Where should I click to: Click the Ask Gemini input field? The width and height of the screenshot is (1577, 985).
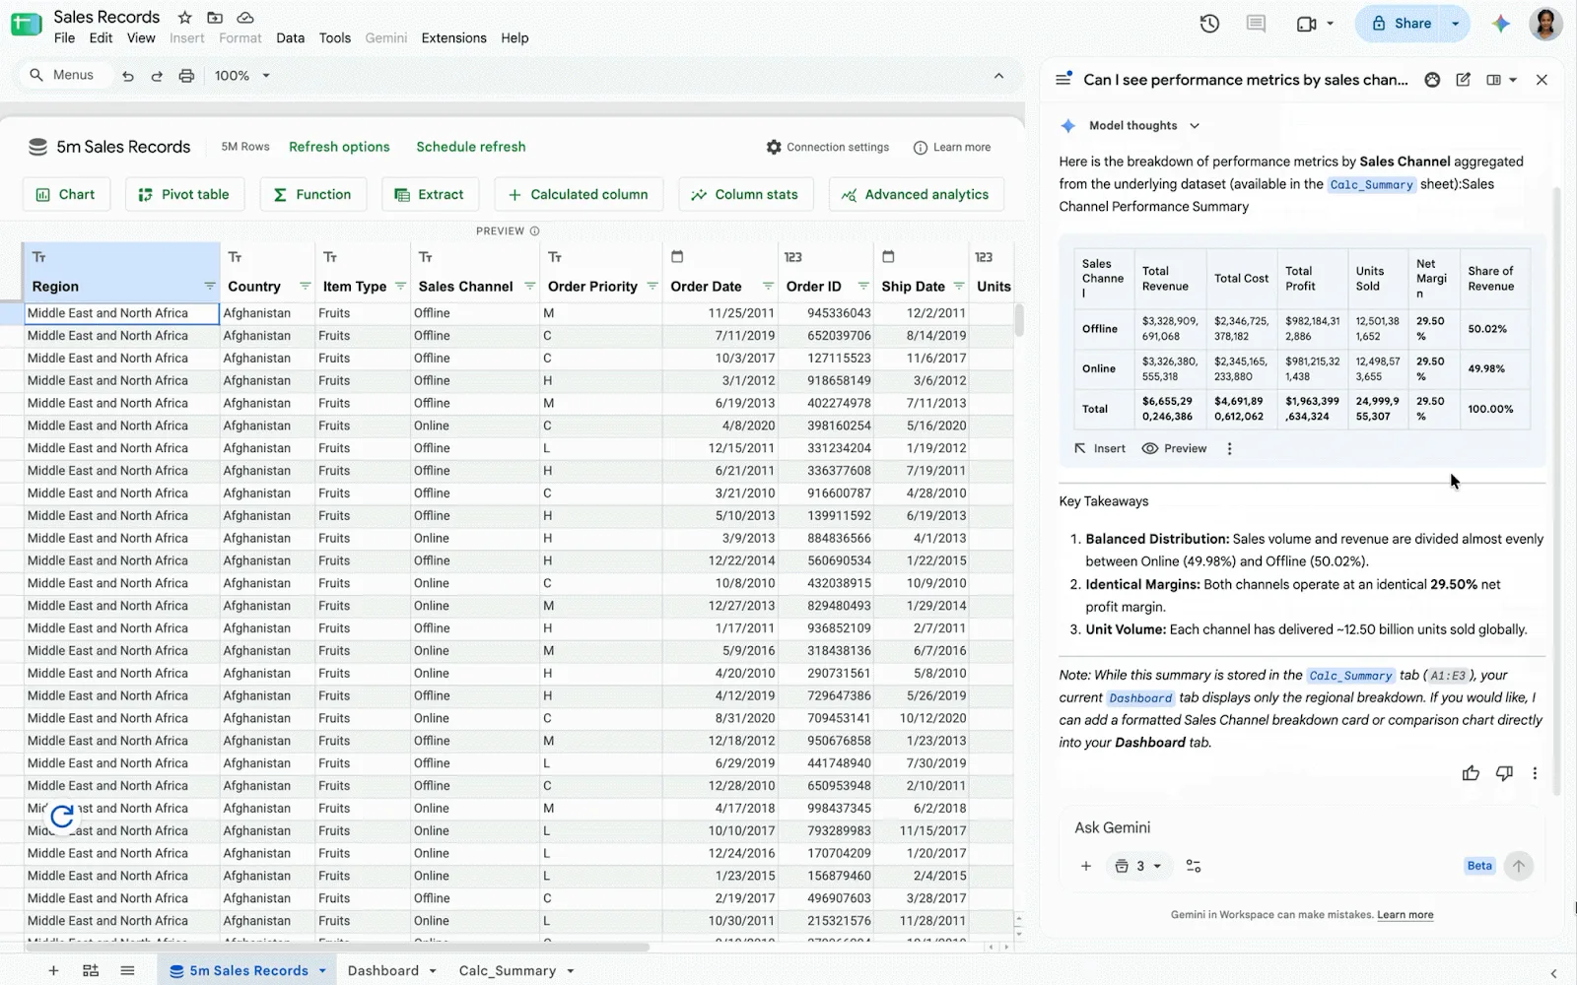(1301, 827)
